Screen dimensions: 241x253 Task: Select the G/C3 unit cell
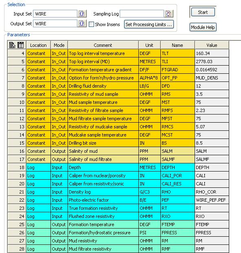tap(149, 192)
